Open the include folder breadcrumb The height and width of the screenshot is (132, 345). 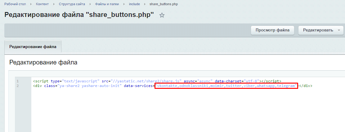(134, 4)
